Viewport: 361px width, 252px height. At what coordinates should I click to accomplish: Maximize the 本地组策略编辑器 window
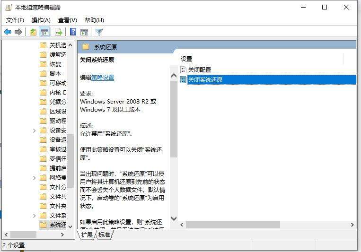(x=325, y=8)
